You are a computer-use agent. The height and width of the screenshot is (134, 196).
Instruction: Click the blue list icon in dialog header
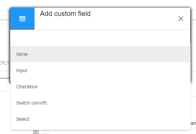tap(22, 19)
